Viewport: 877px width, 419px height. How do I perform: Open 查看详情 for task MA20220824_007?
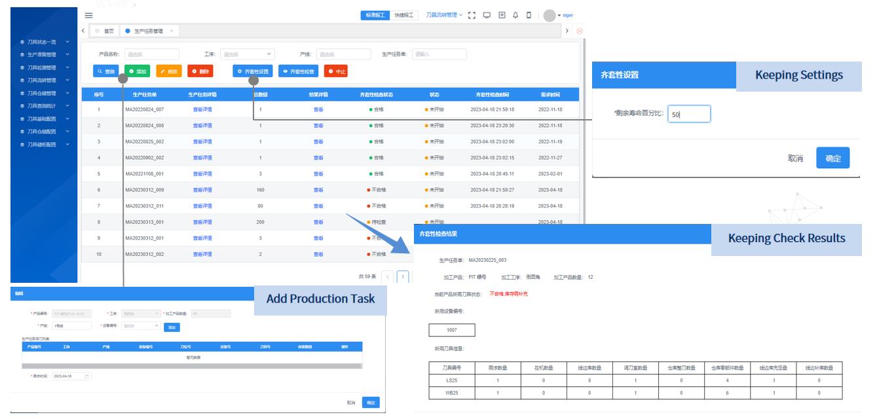[202, 109]
